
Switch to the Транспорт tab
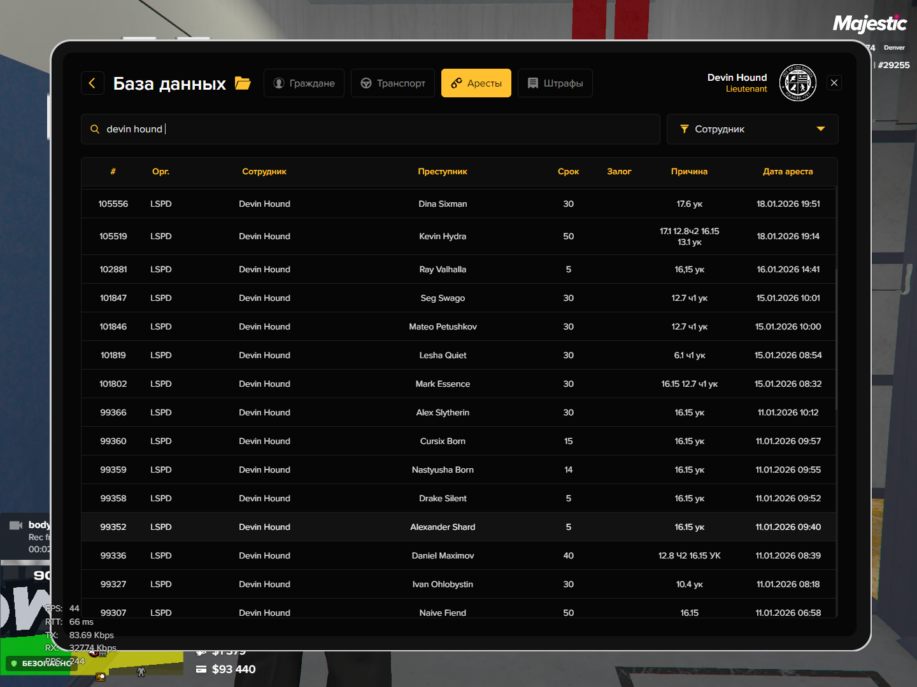393,83
